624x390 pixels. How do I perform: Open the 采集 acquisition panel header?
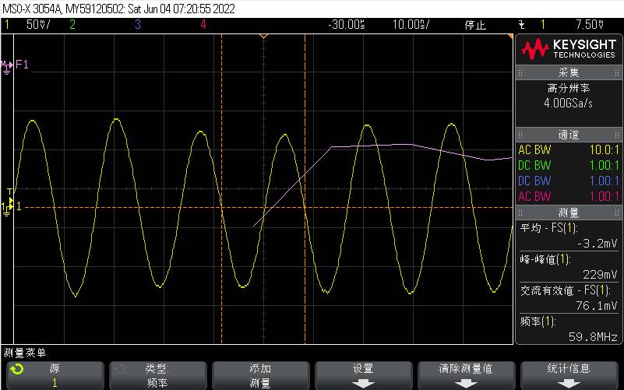tap(569, 72)
